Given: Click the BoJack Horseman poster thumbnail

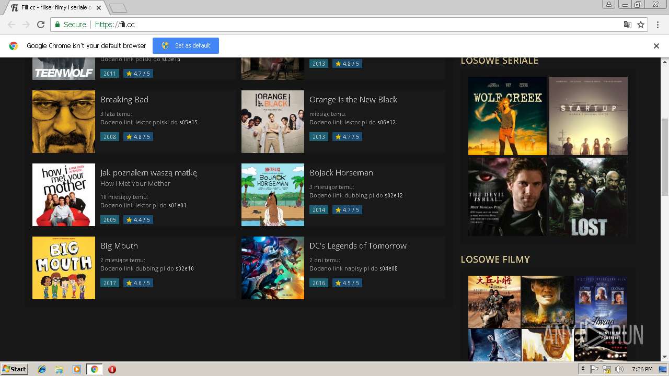Looking at the screenshot, I should click(x=273, y=195).
